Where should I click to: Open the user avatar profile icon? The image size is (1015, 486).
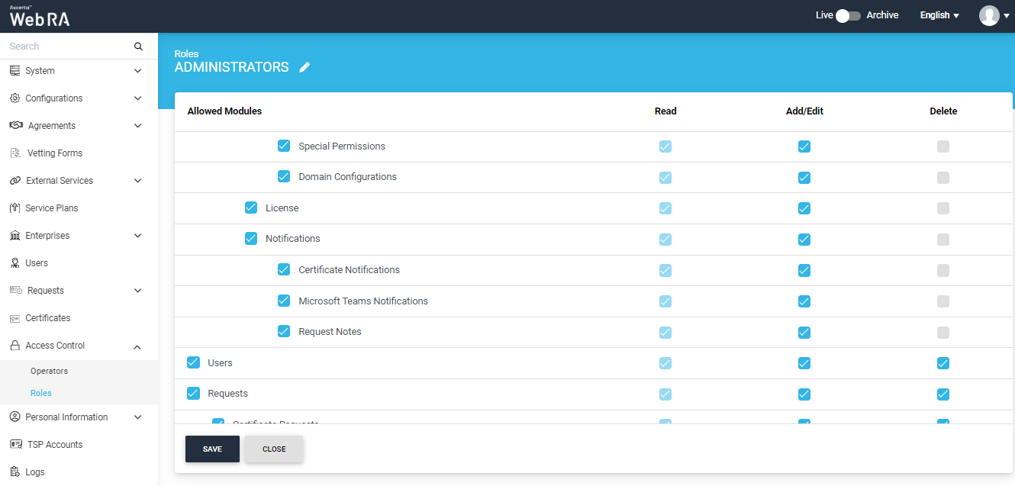tap(989, 15)
